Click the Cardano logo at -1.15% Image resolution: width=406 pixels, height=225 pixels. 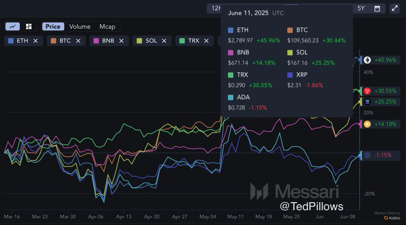(367, 155)
